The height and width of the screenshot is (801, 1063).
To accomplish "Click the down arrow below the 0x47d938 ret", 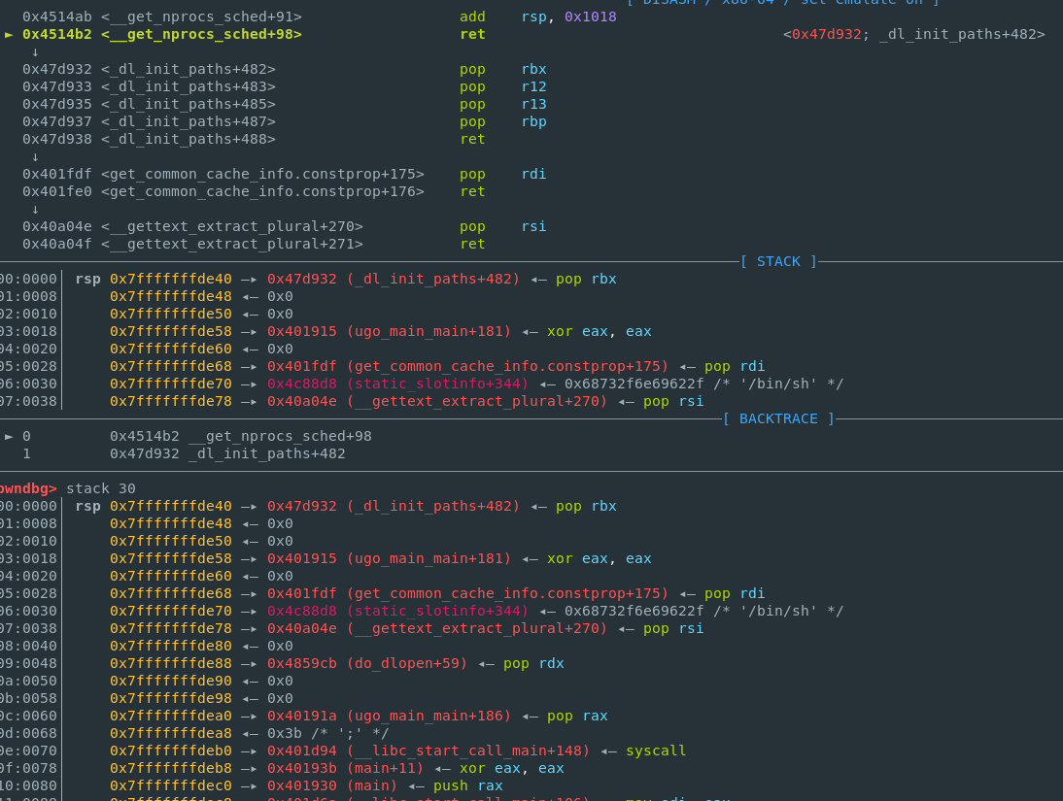I will click(x=35, y=156).
